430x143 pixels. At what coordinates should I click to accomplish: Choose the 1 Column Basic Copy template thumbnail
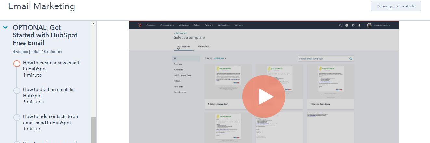pyautogui.click(x=331, y=82)
